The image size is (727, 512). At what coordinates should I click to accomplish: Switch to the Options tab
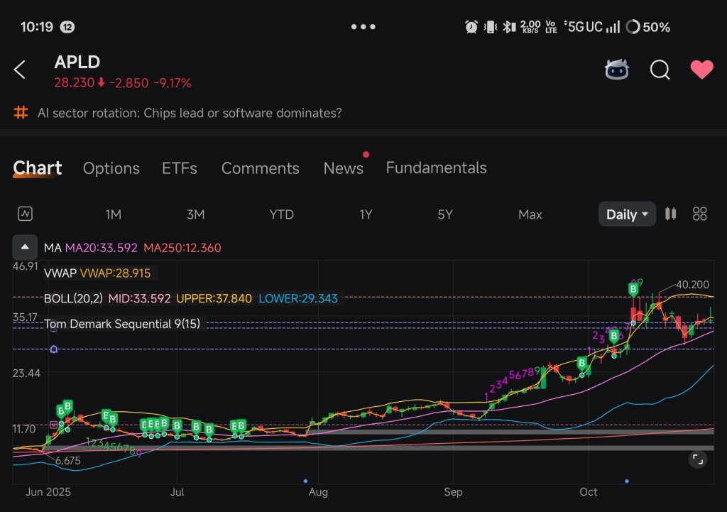[111, 168]
